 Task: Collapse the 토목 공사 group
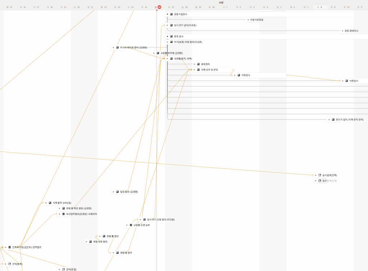point(167,37)
